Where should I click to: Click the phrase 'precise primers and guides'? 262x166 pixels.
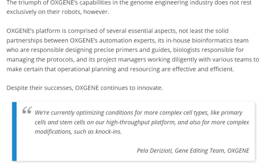tap(133, 50)
